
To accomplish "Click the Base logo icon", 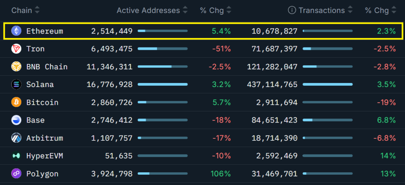I will click(x=16, y=120).
